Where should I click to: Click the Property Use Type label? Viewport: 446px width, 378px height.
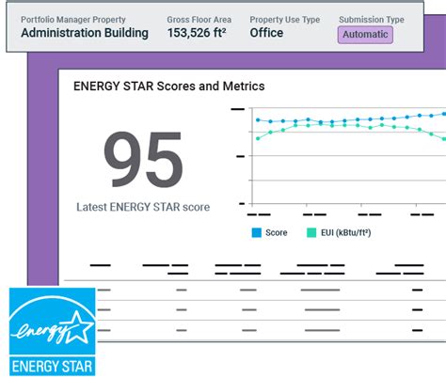click(x=285, y=20)
